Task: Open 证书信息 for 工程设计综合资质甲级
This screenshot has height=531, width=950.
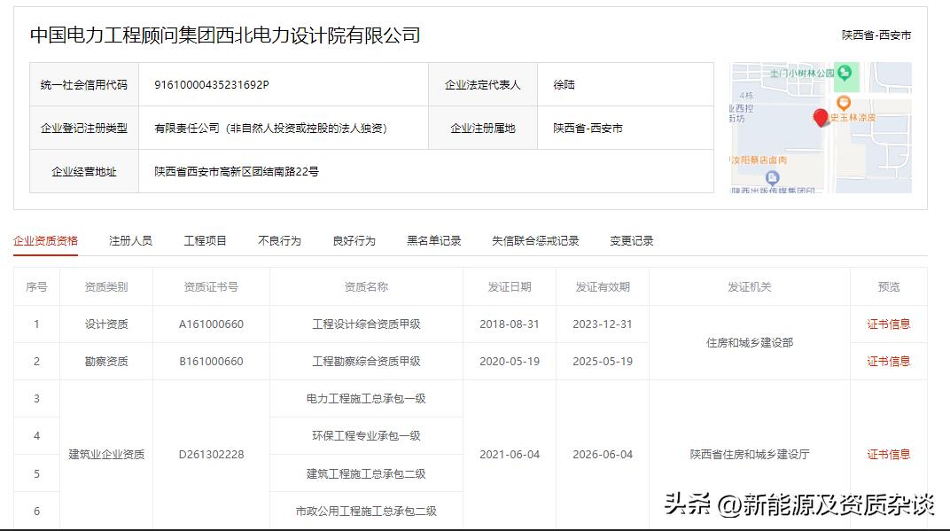Action: [x=889, y=324]
